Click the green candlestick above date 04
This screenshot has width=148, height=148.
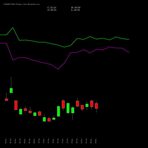[21, 112]
